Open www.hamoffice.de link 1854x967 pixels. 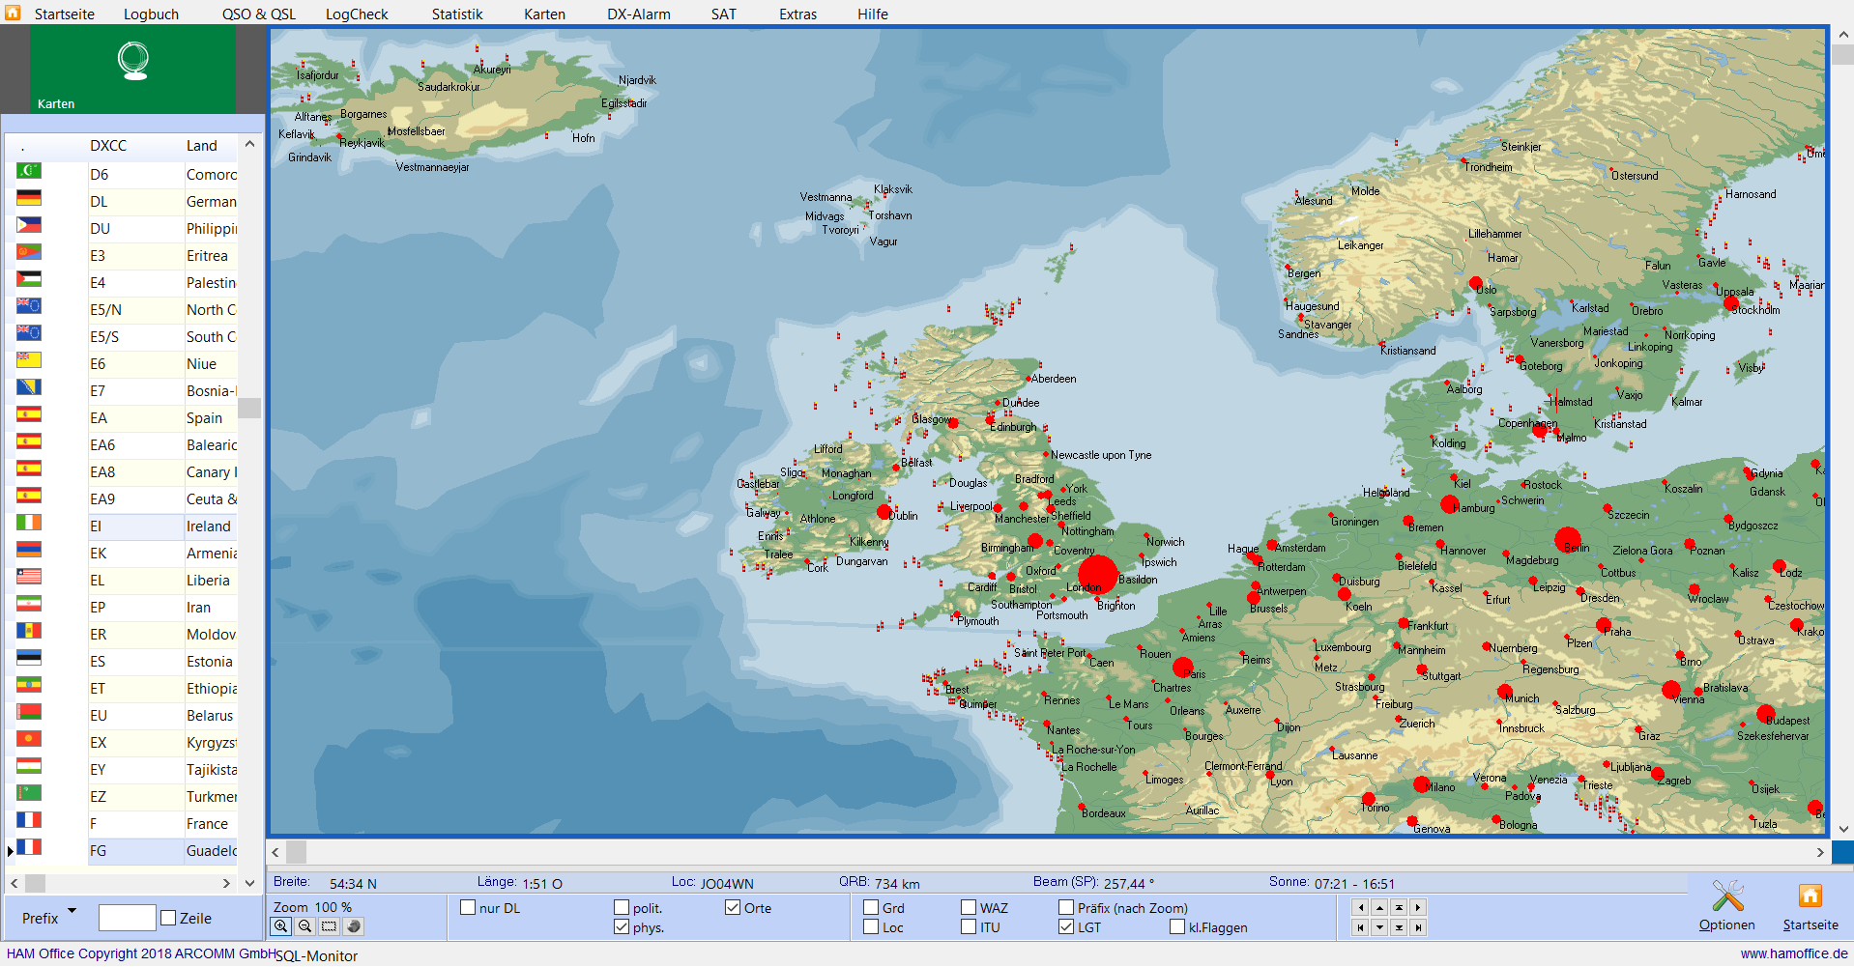point(1793,953)
